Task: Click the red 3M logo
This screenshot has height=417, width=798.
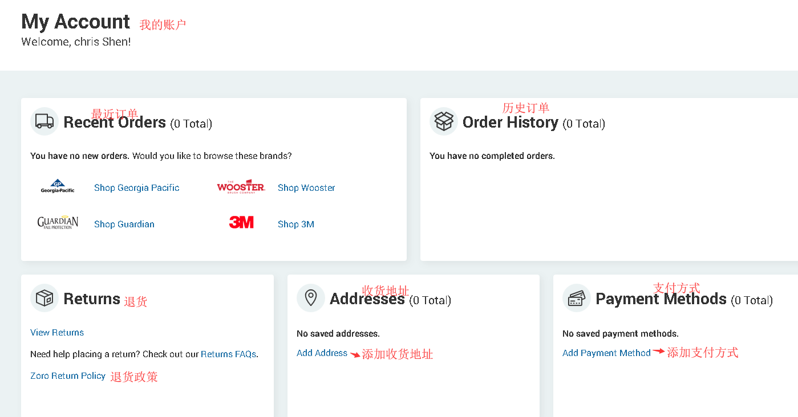Action: [241, 223]
